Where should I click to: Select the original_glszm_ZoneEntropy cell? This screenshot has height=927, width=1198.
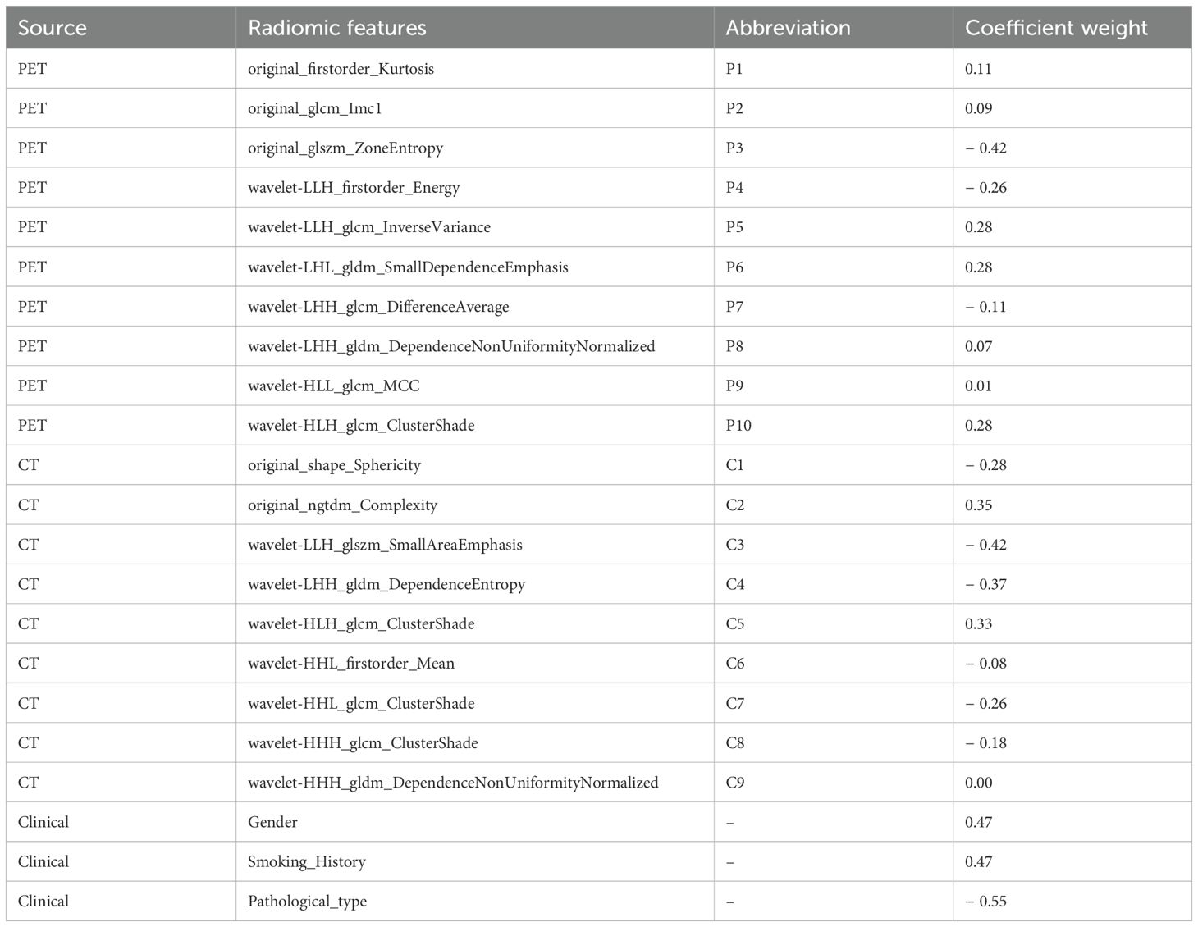point(345,148)
